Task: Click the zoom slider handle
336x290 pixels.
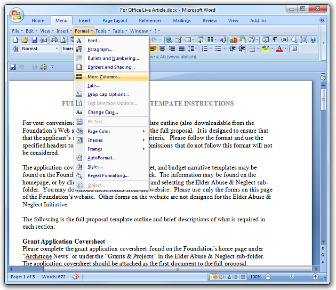Action: point(291,277)
